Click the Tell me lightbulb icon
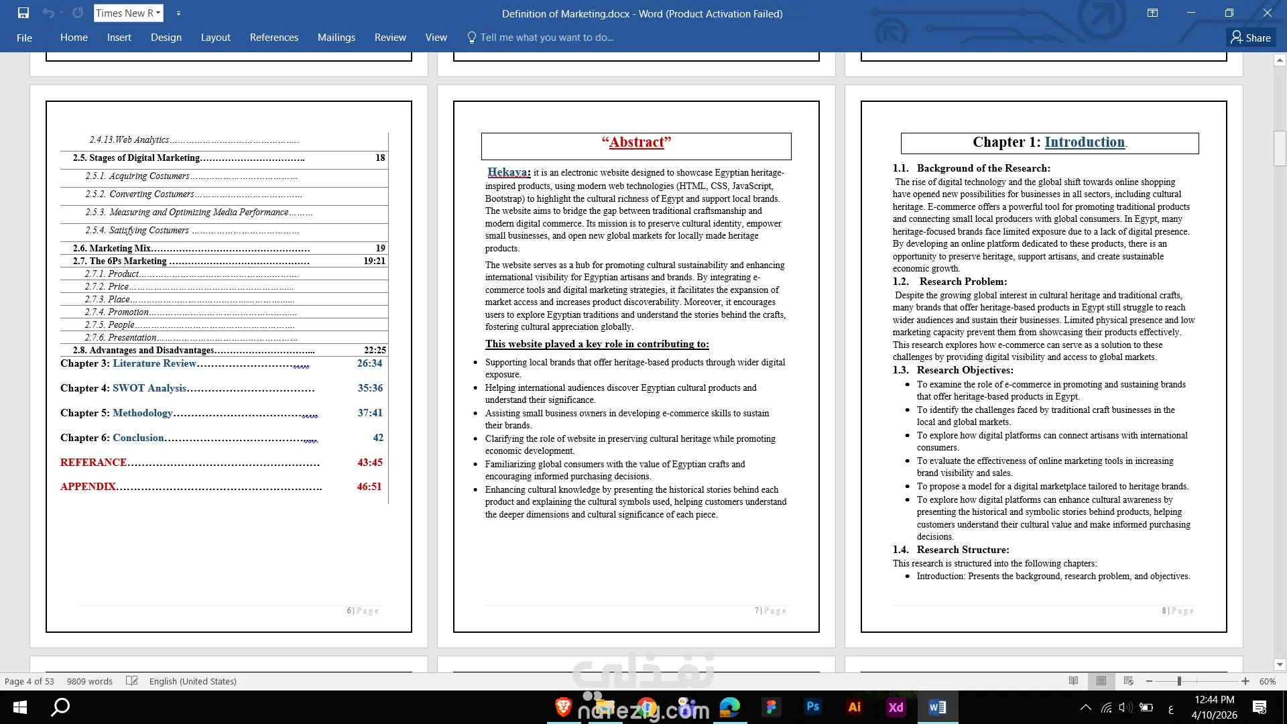The image size is (1287, 724). point(472,38)
